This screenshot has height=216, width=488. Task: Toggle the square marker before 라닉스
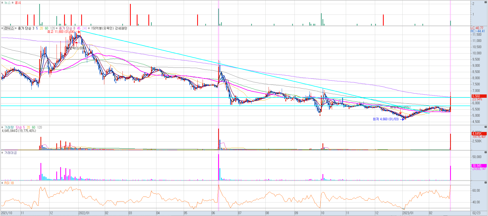click(x=2, y=28)
